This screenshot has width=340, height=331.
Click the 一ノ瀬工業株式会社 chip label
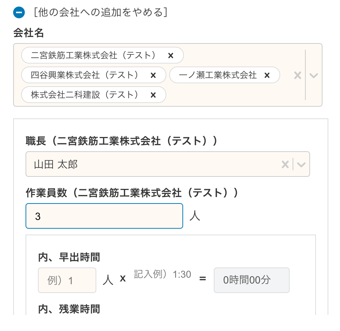tap(218, 75)
